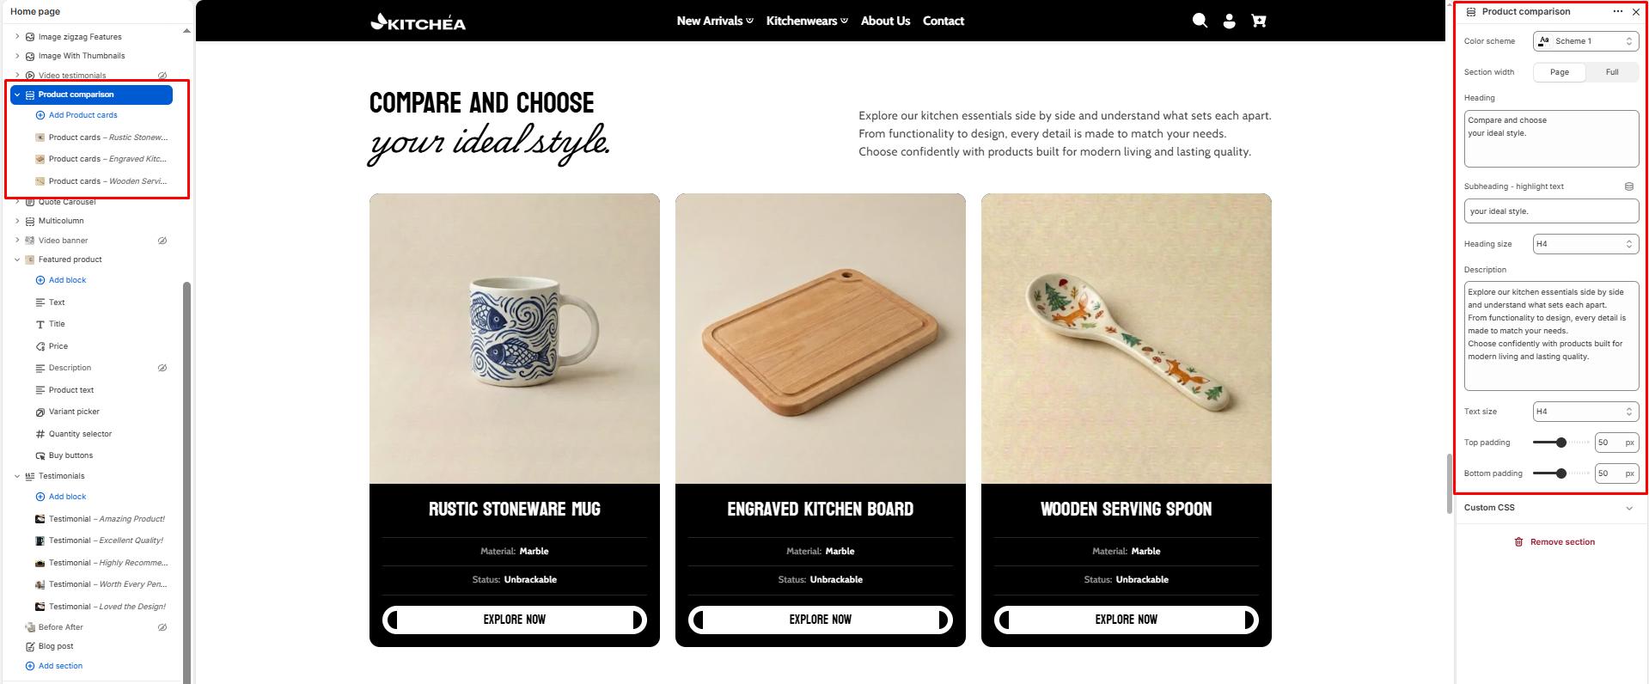
Task: Open the Color scheme Scheme 1 dropdown
Action: pos(1585,41)
